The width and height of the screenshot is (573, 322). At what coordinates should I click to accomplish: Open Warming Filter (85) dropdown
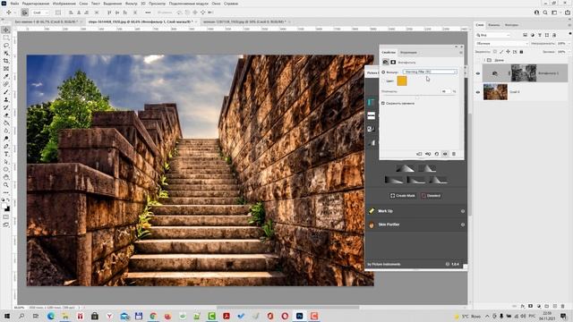(430, 72)
